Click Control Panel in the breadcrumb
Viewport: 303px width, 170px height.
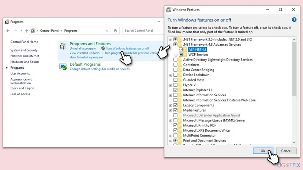[x=49, y=31]
